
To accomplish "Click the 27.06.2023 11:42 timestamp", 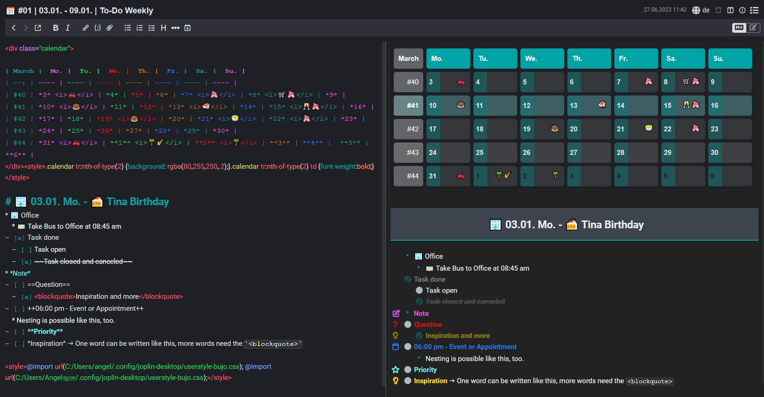I will pos(665,10).
